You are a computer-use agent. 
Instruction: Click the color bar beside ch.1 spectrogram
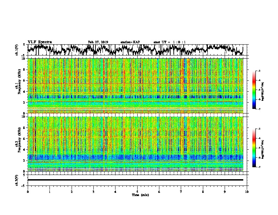tap(254, 90)
